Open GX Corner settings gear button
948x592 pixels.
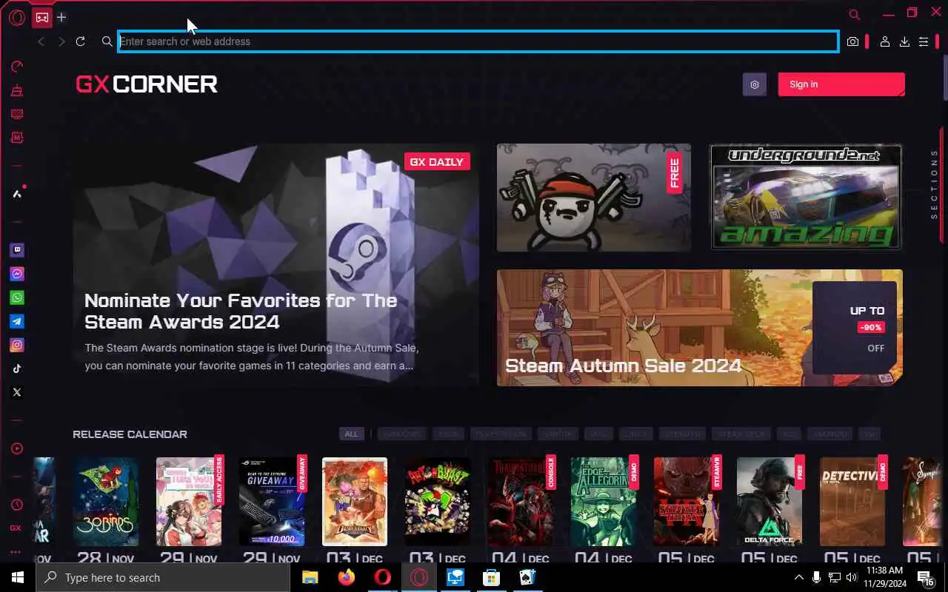click(755, 84)
